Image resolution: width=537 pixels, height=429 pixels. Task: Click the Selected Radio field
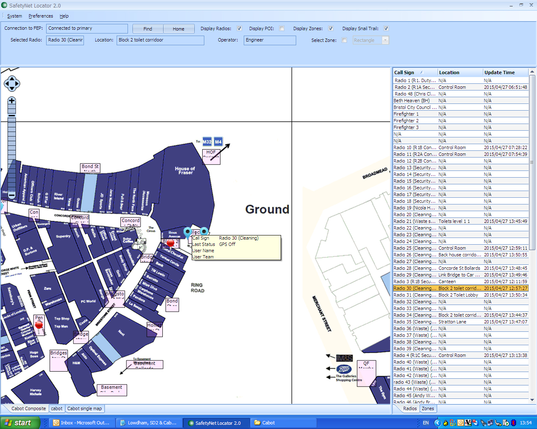pyautogui.click(x=65, y=40)
